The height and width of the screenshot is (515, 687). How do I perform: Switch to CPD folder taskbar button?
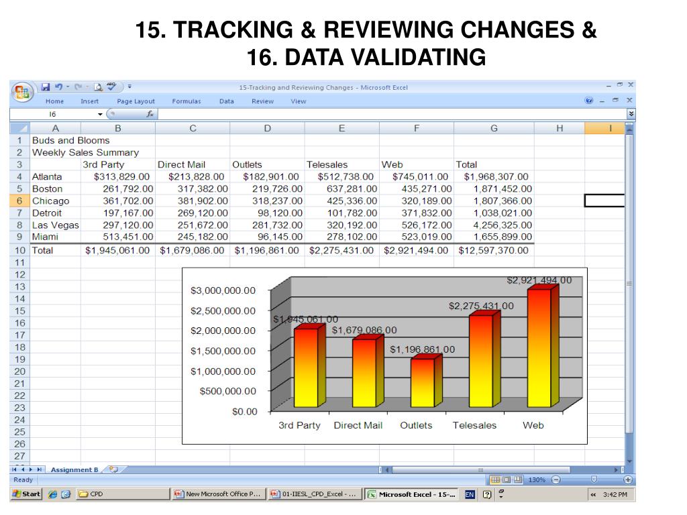(123, 494)
